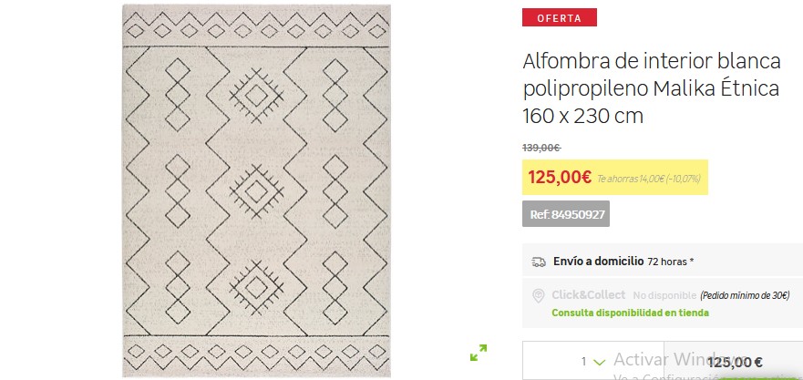Click the green expand image arrows icon

tap(479, 352)
